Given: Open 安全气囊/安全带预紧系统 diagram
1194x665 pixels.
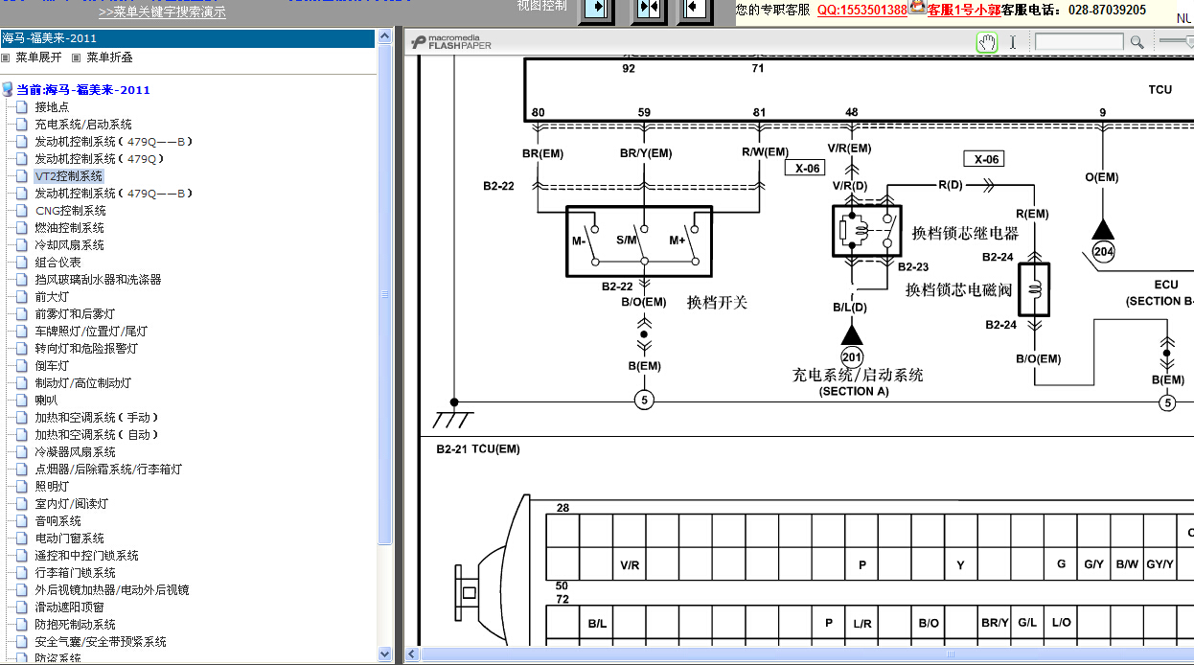Looking at the screenshot, I should pos(101,642).
